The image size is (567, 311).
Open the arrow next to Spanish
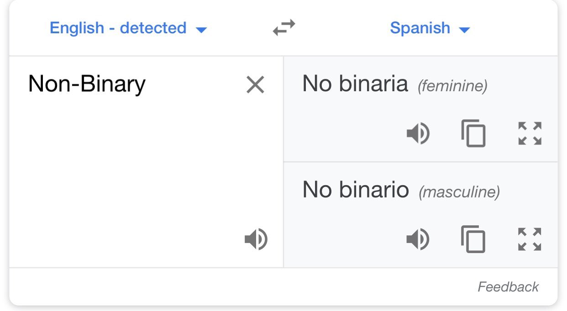pos(464,30)
